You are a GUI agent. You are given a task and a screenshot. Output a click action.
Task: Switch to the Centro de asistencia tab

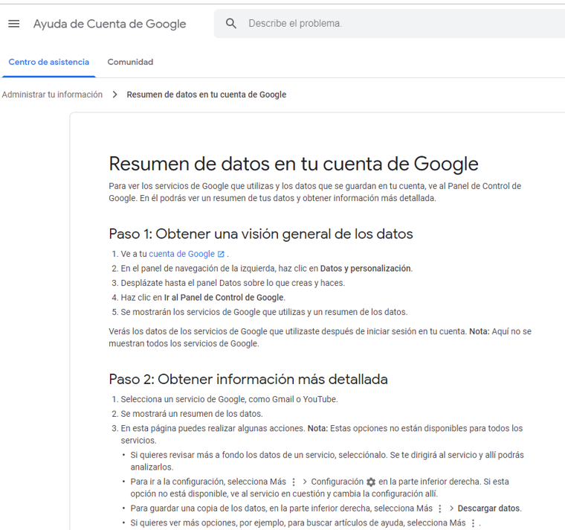(x=48, y=62)
